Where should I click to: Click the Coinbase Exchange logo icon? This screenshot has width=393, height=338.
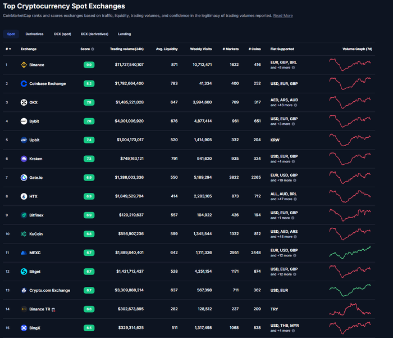24,84
